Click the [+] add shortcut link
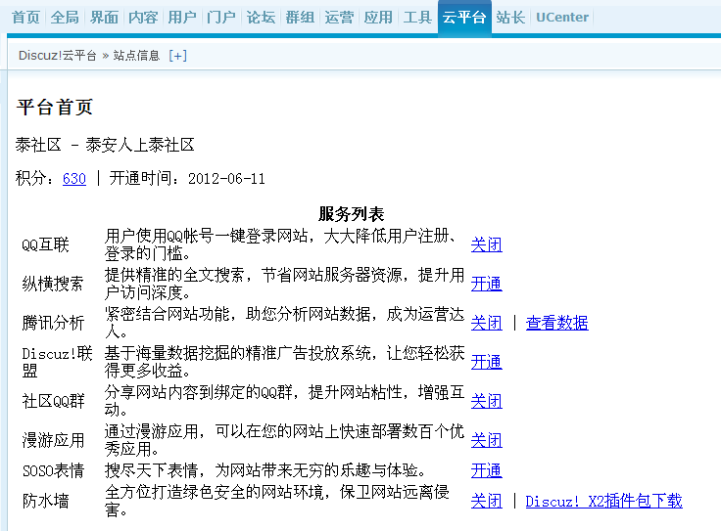 [x=177, y=56]
